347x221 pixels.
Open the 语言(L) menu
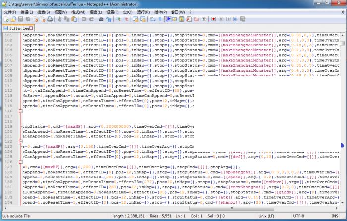point(96,12)
